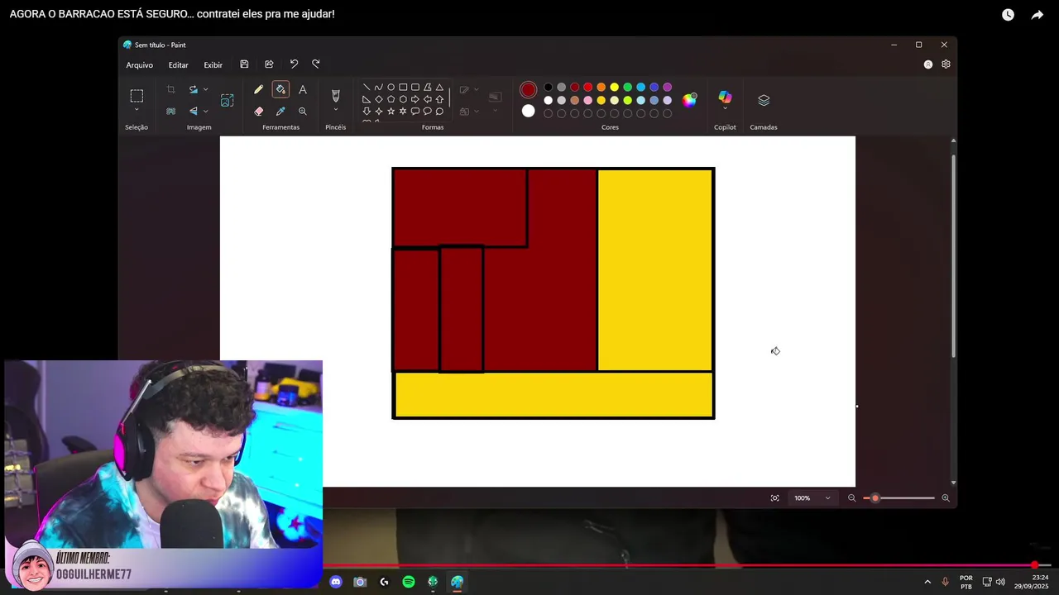Select Color 2 white swatch
This screenshot has width=1059, height=595.
[528, 111]
